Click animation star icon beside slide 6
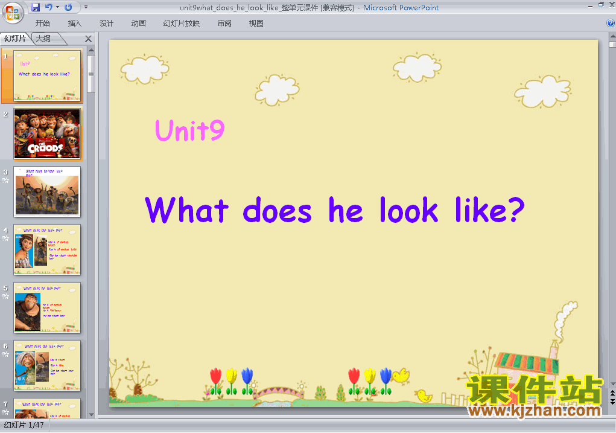This screenshot has width=616, height=433. click(x=5, y=354)
